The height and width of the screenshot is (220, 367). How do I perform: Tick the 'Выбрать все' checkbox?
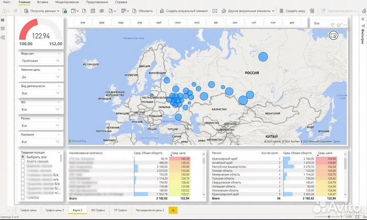[x=23, y=157]
